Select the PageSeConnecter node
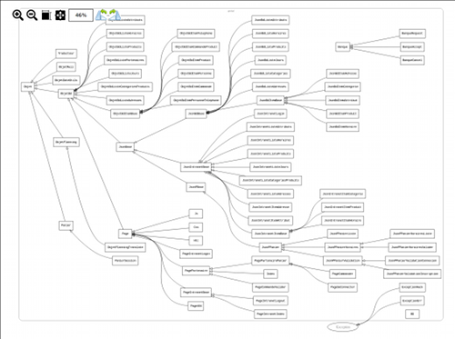The height and width of the screenshot is (339, 455). (x=342, y=287)
